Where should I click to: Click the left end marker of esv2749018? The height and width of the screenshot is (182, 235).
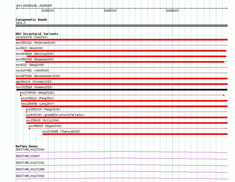[x=21, y=95]
